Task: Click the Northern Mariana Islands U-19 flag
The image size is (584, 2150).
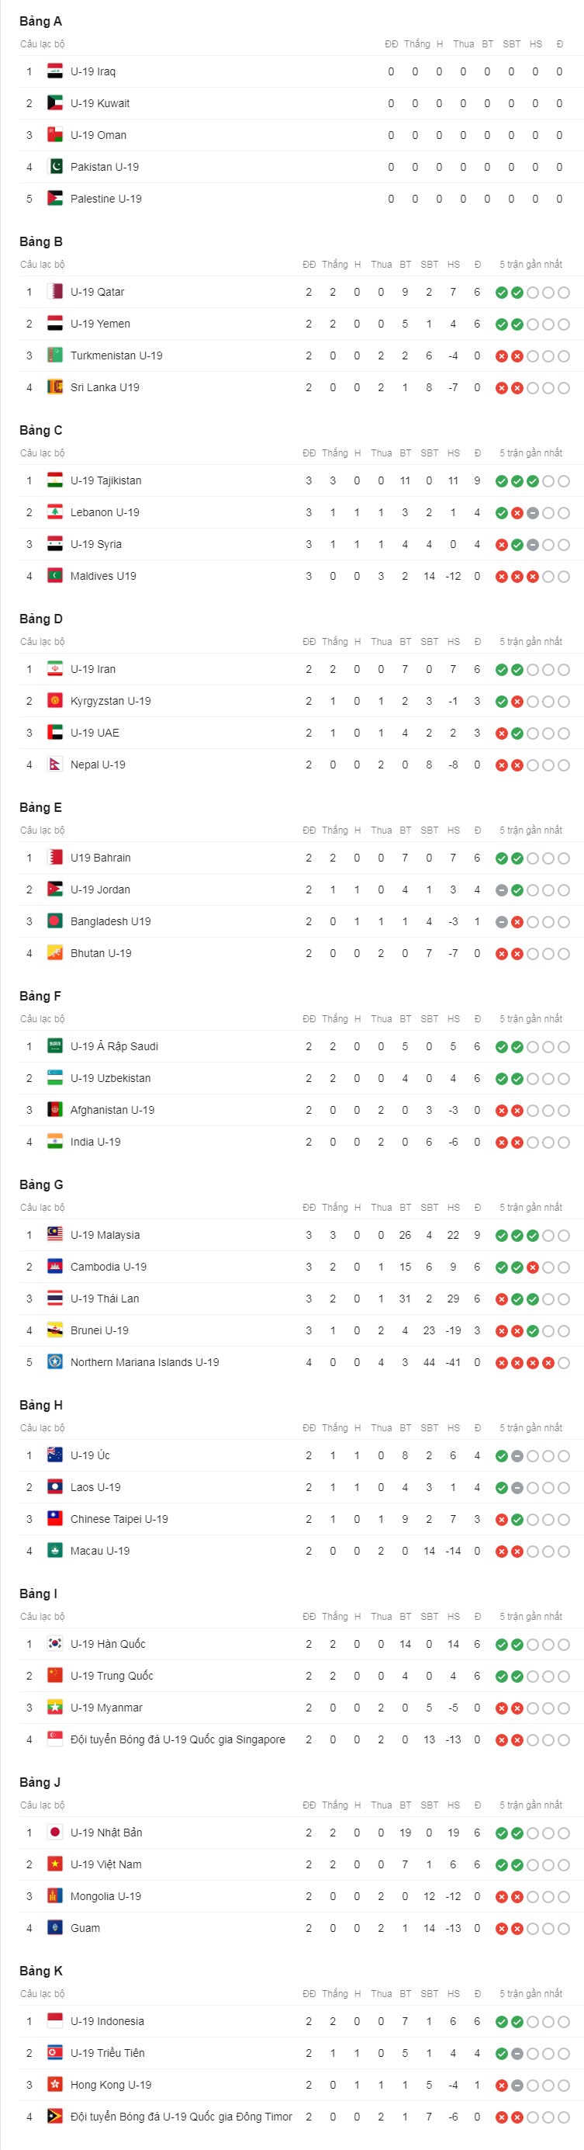Action: (55, 1362)
